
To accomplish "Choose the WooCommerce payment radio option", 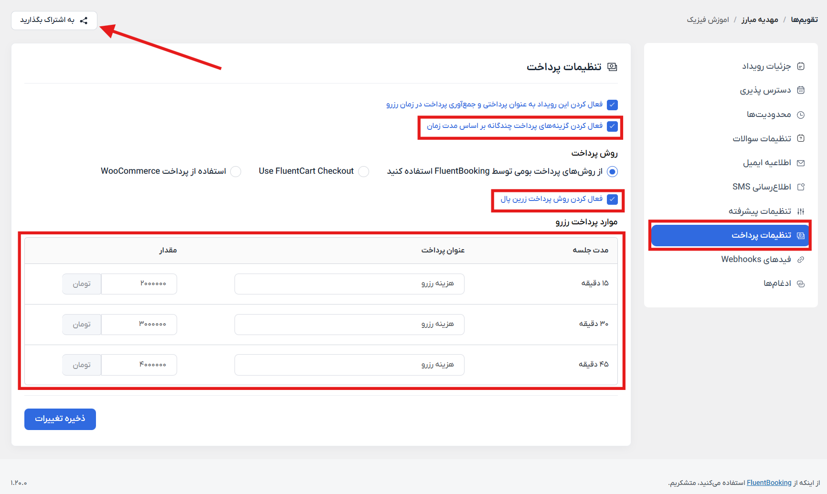I will (x=236, y=172).
